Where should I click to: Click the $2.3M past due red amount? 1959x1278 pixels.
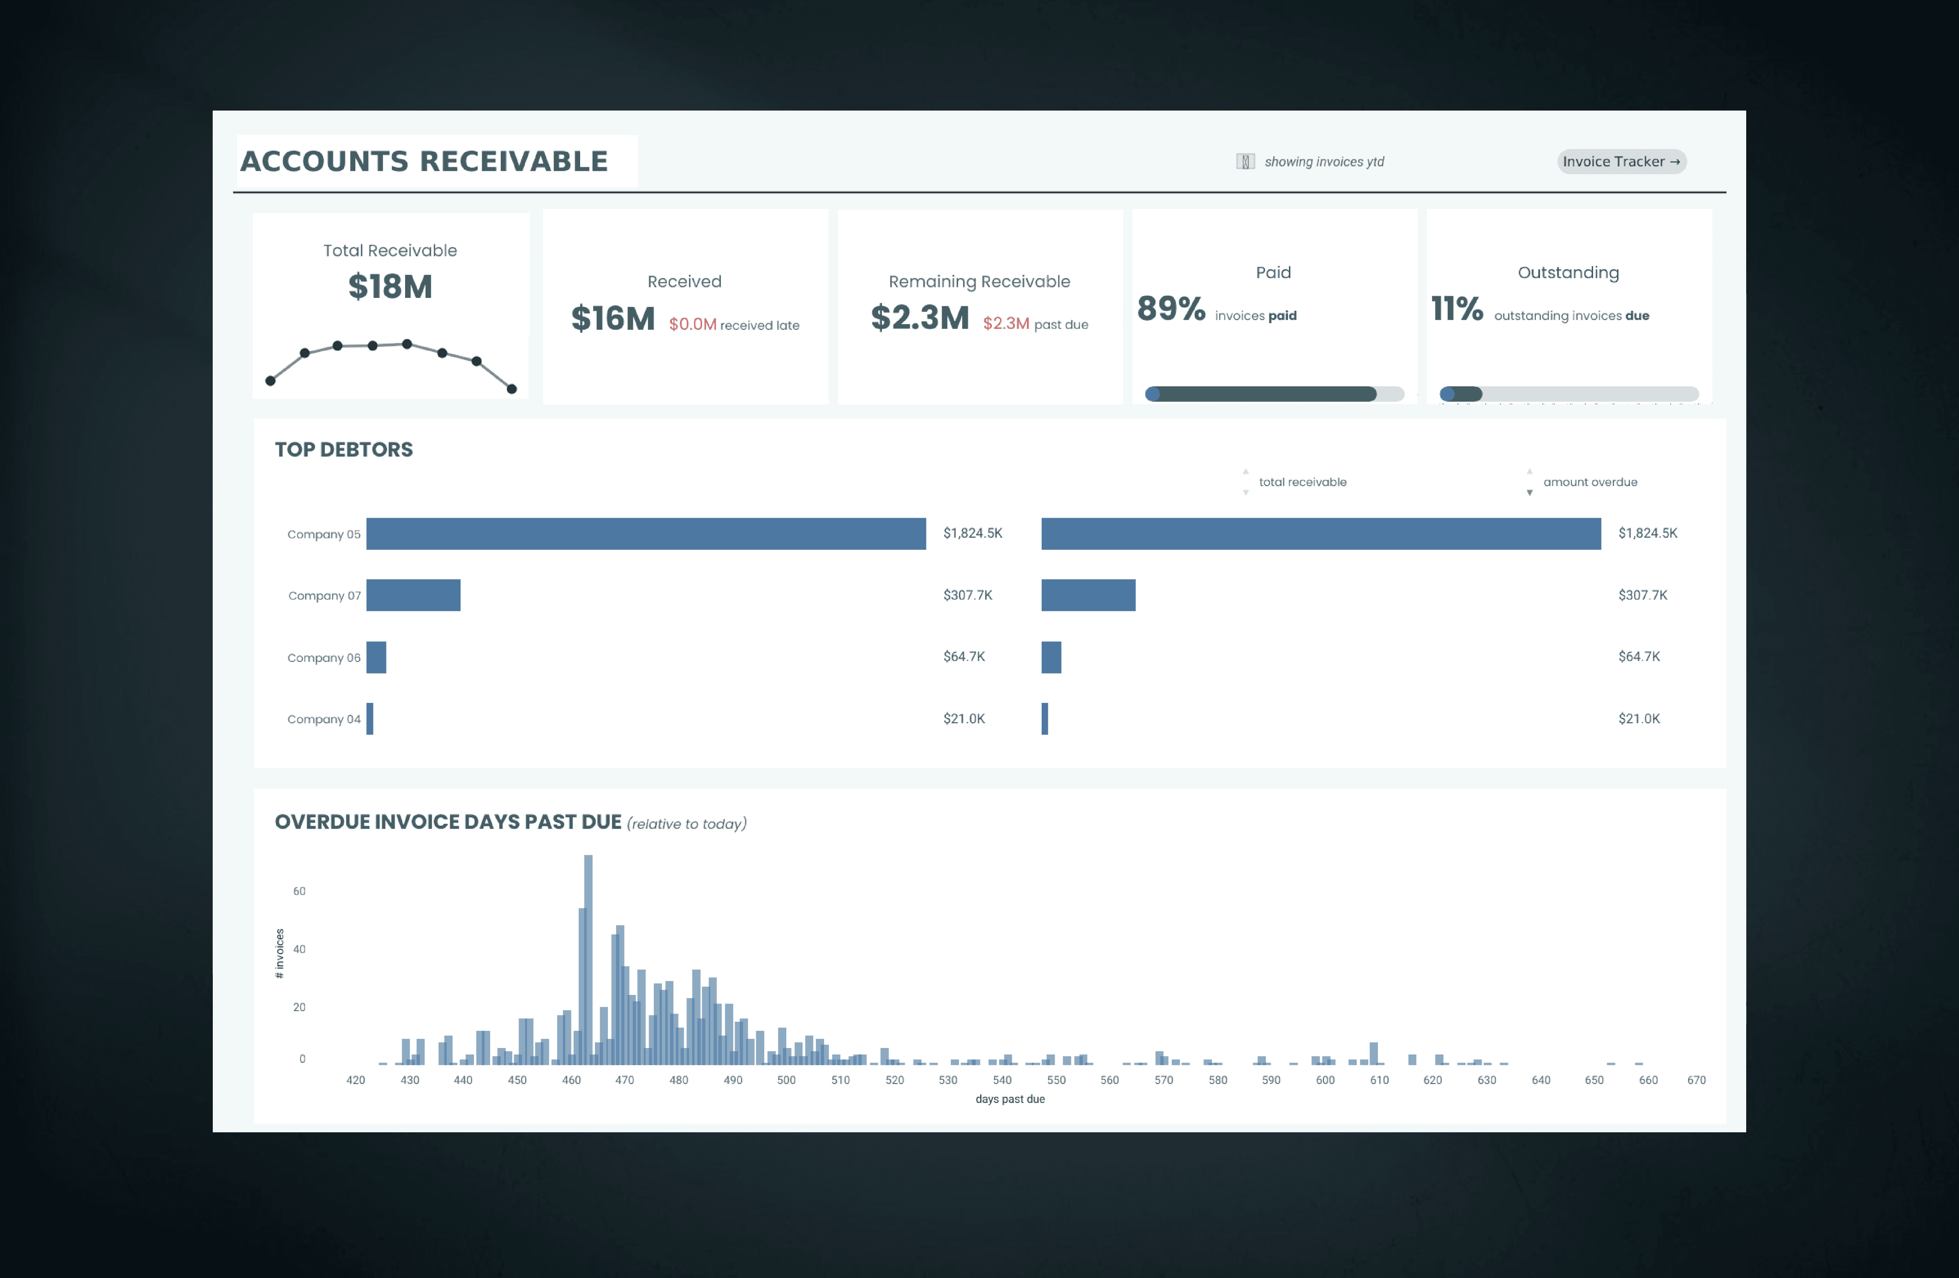point(1006,323)
